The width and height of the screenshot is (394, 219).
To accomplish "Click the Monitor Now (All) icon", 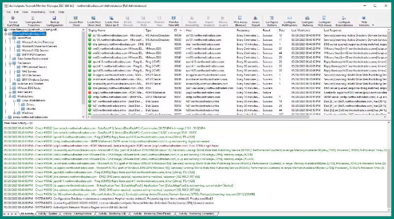I will click(173, 18).
